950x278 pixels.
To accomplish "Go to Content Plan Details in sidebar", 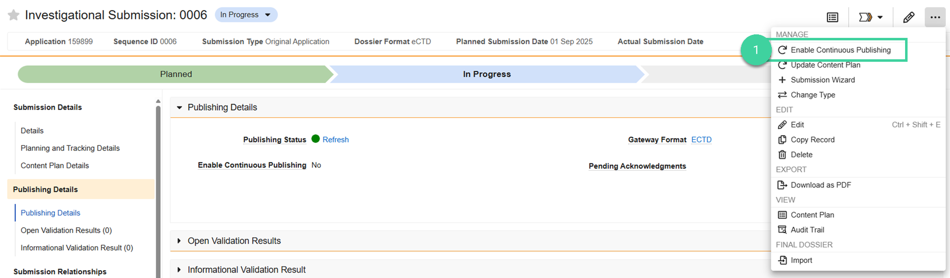I will pos(54,165).
